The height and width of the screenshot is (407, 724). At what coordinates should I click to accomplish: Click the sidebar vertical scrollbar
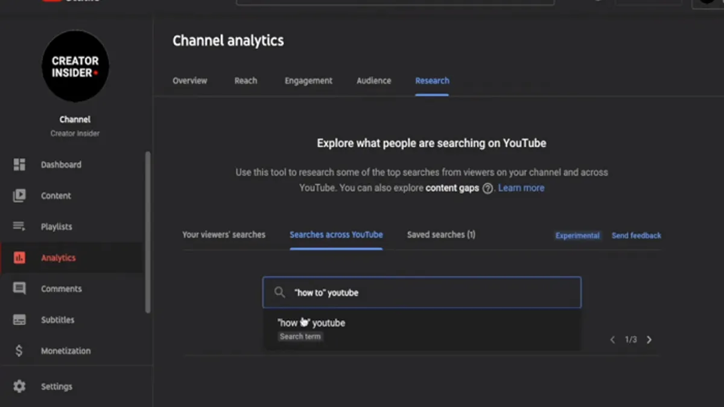point(148,232)
